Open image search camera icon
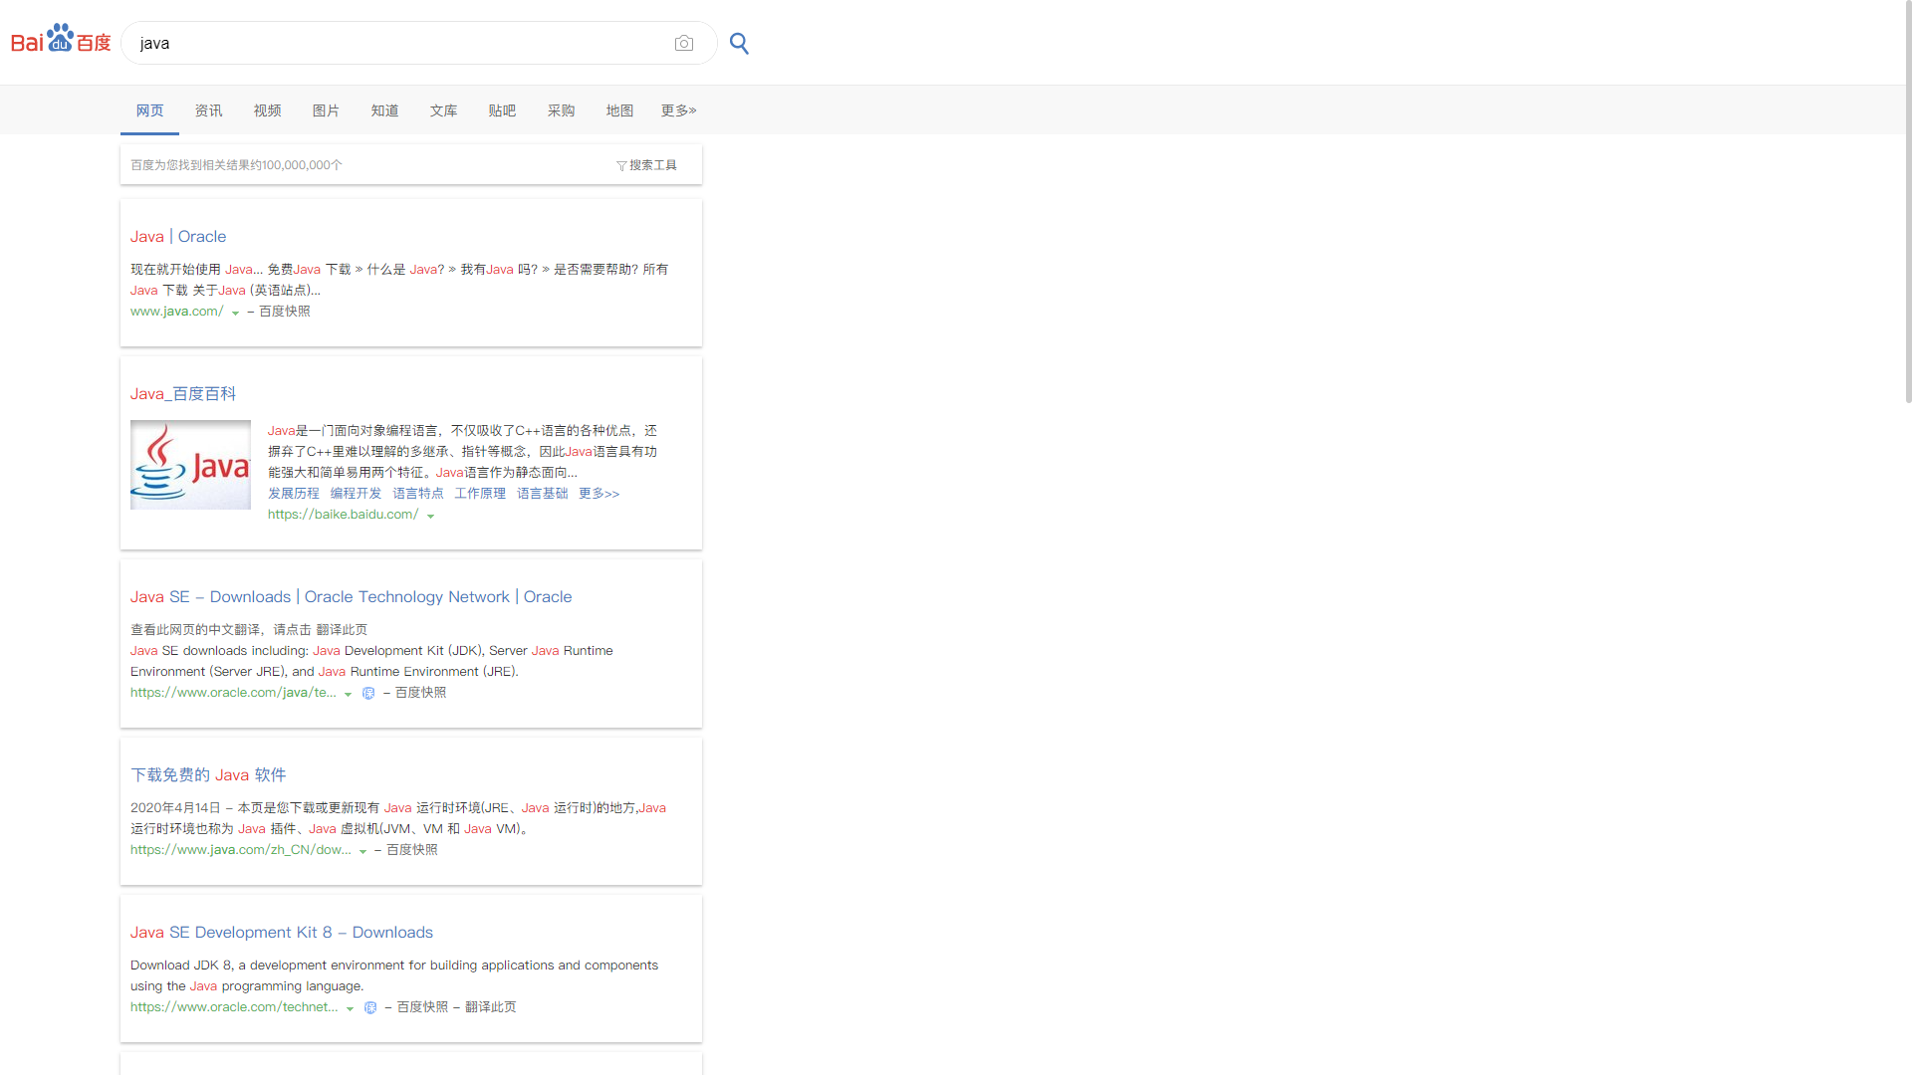The width and height of the screenshot is (1912, 1075). pos(684,43)
